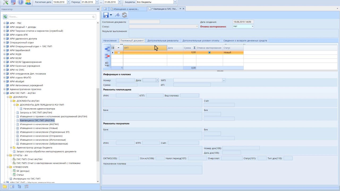This screenshot has height=191, width=340.
Task: Select the Платежный документ tab
Action: pos(132,41)
